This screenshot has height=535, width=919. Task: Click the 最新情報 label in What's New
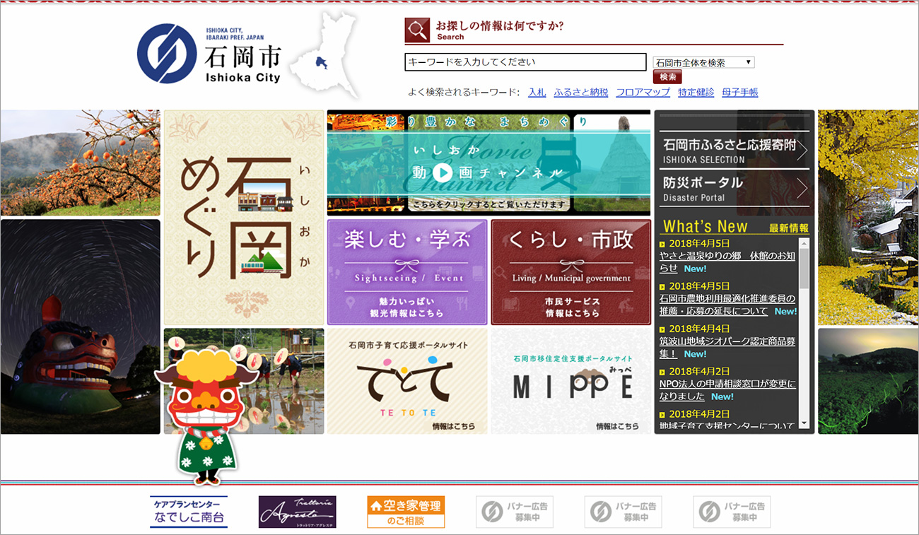789,228
